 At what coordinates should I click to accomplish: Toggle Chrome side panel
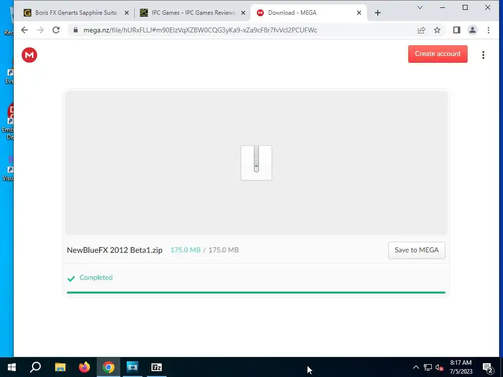(x=457, y=30)
